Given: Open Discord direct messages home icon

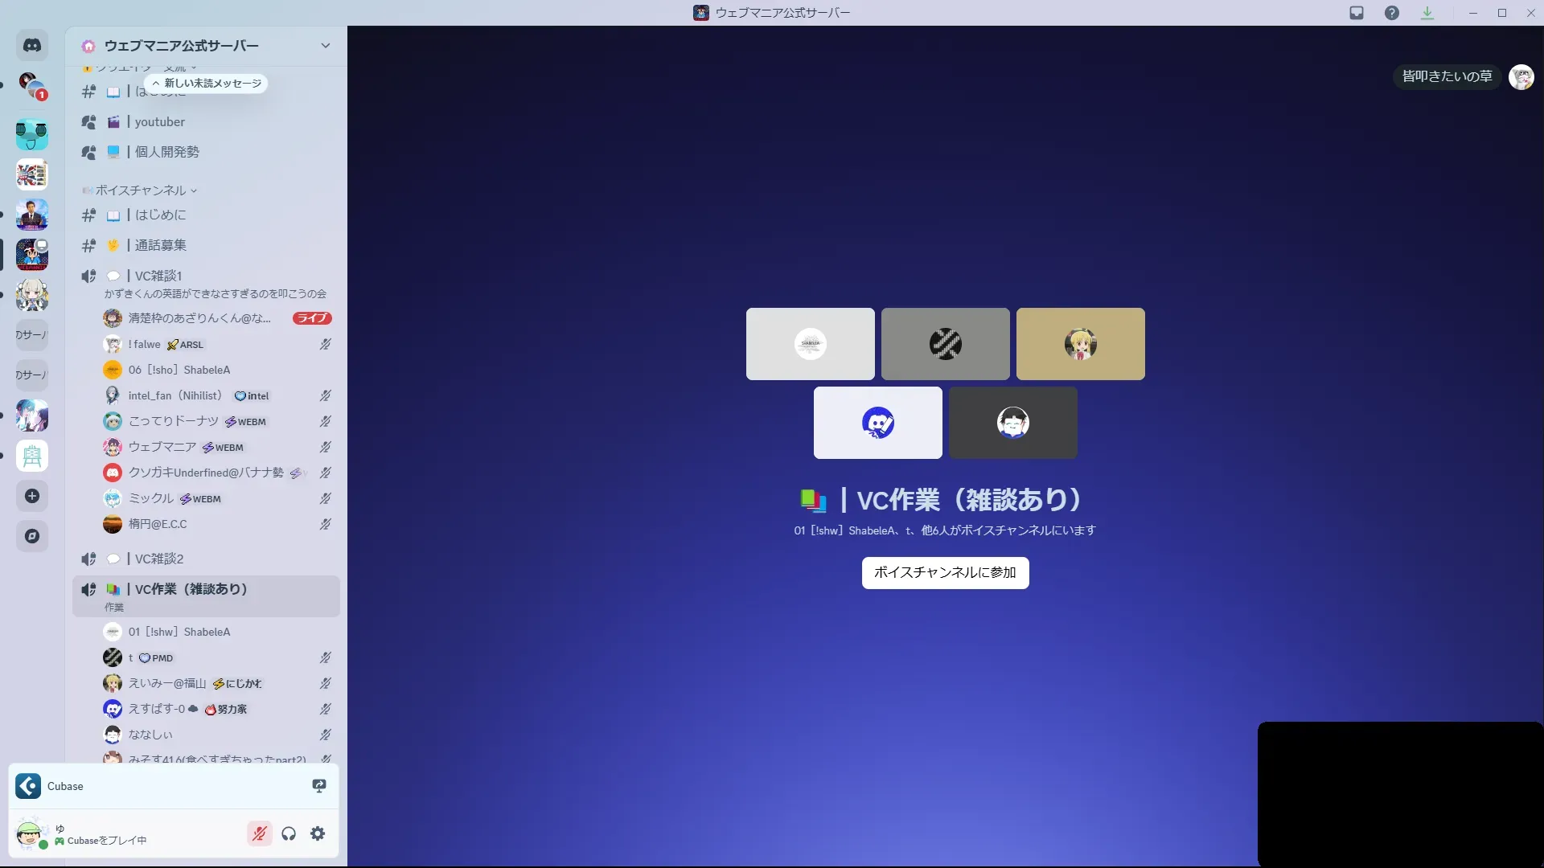Looking at the screenshot, I should pos(32,46).
